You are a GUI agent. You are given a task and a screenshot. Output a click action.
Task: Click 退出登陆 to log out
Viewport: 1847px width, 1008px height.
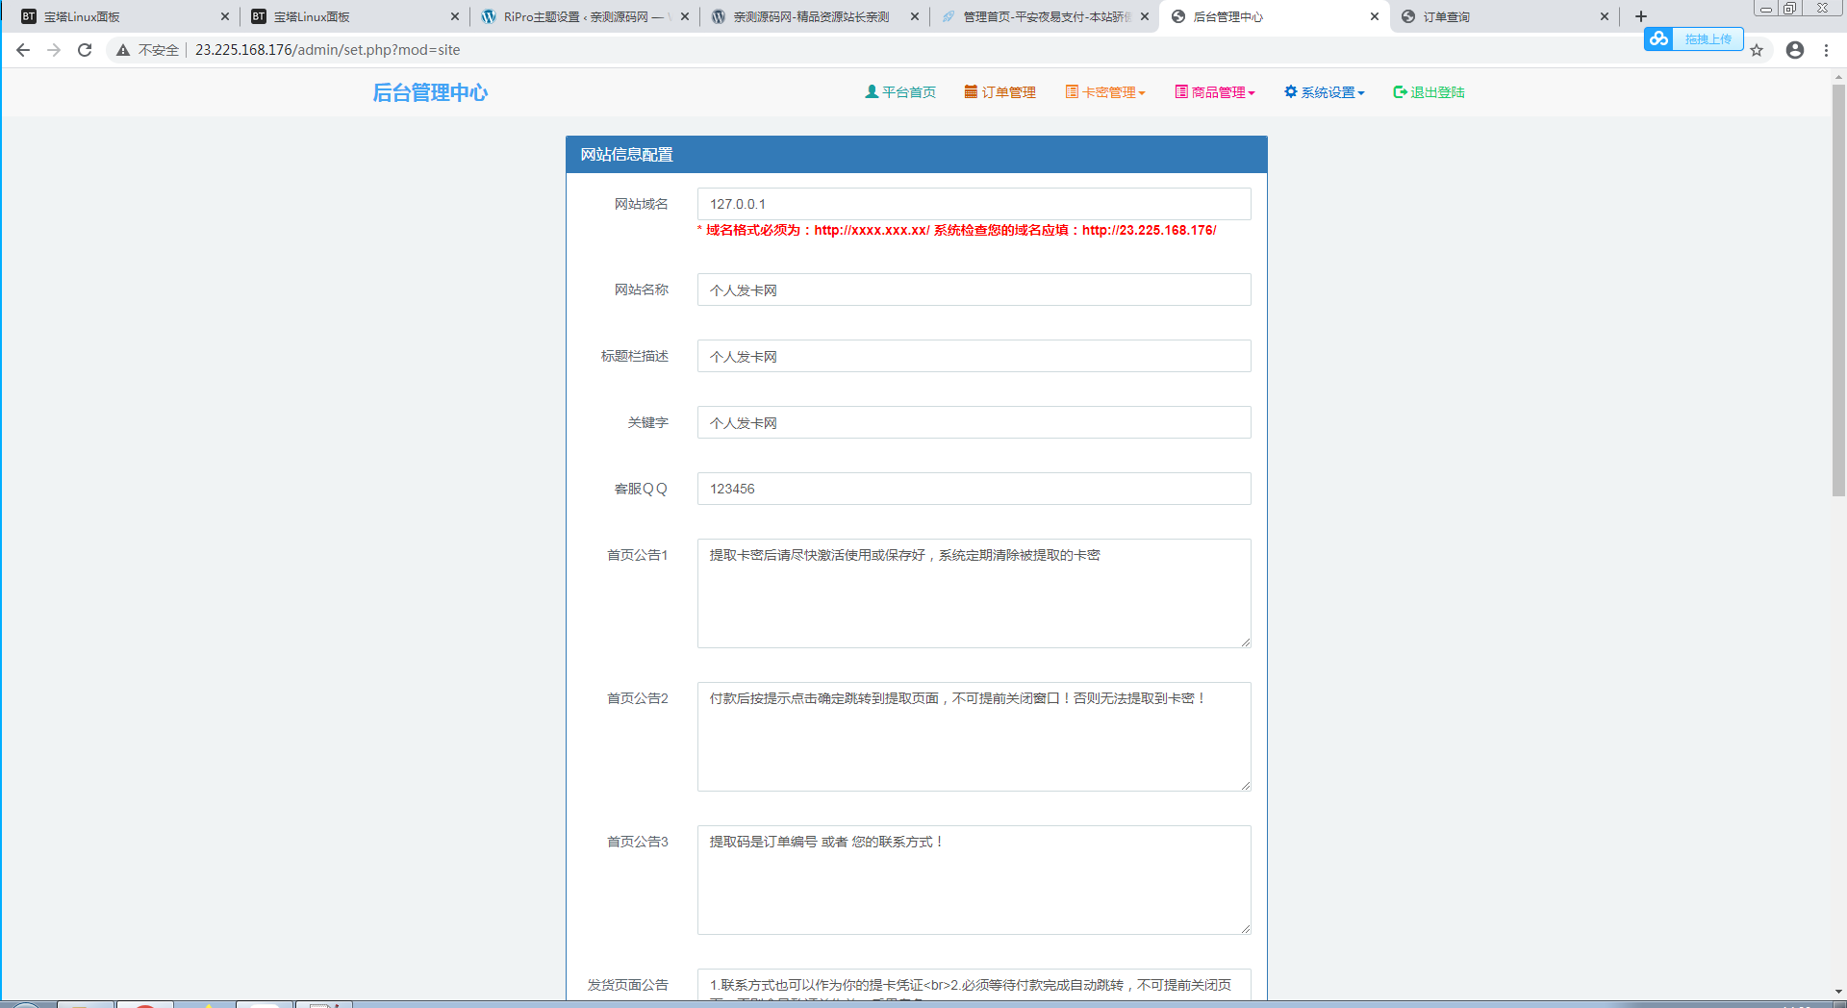[1430, 92]
